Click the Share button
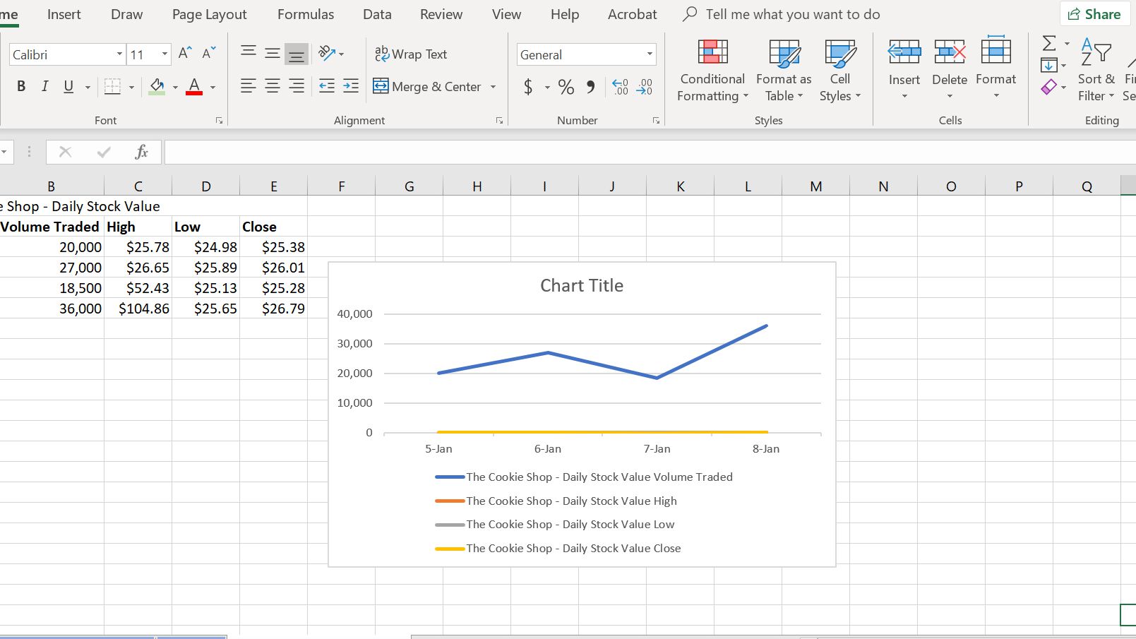The height and width of the screenshot is (639, 1136). 1094,14
